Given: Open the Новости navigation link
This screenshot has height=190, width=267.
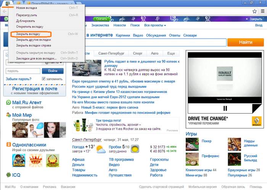Looking at the screenshot, I should [x=119, y=25].
